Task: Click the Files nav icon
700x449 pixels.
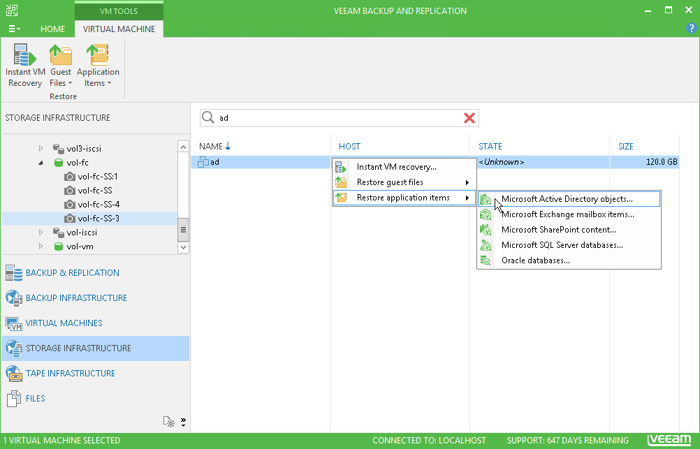Action: 14,399
